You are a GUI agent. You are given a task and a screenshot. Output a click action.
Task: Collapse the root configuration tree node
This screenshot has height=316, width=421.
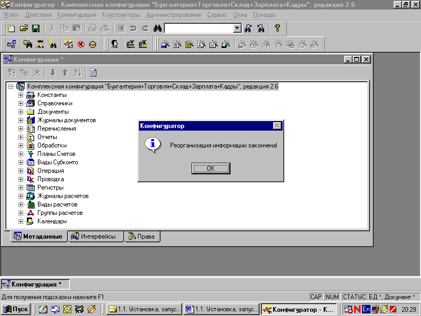point(11,86)
